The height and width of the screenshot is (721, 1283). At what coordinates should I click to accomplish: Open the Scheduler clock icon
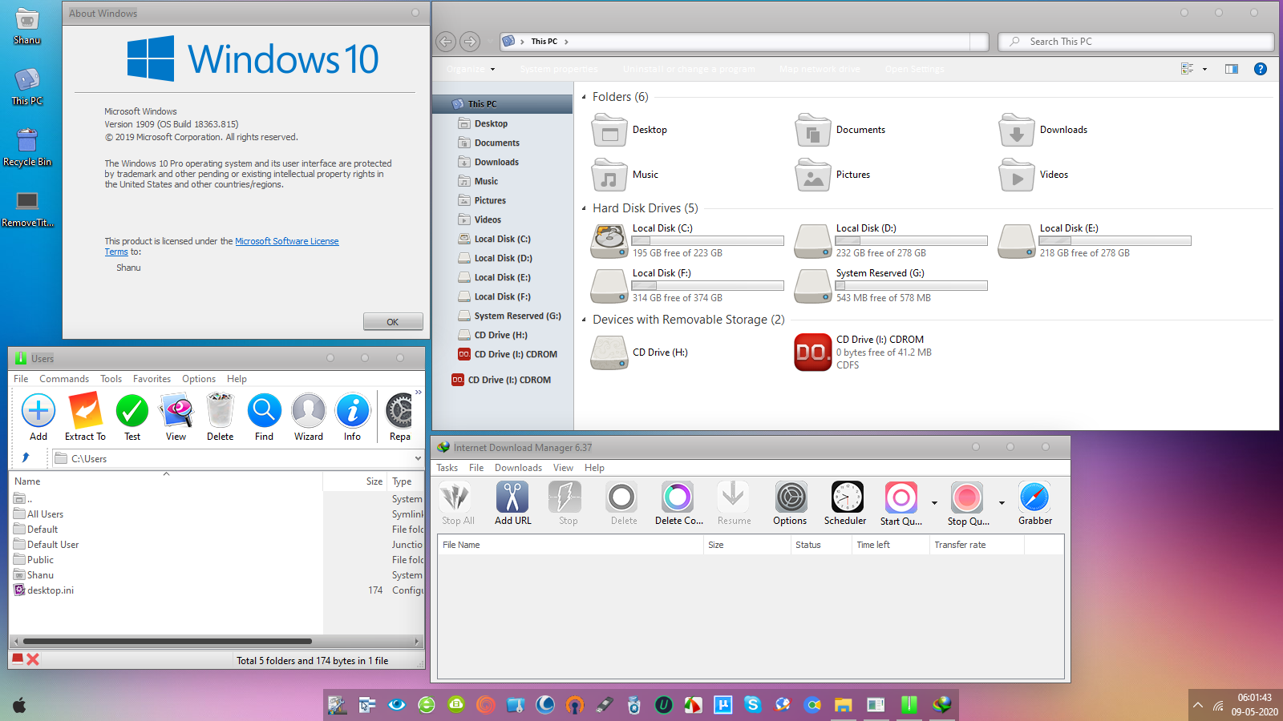point(847,497)
